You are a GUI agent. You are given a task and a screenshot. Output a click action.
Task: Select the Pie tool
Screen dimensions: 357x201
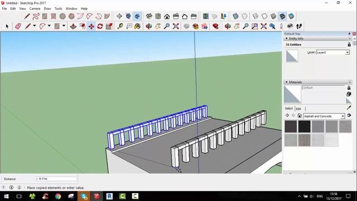[107, 16]
